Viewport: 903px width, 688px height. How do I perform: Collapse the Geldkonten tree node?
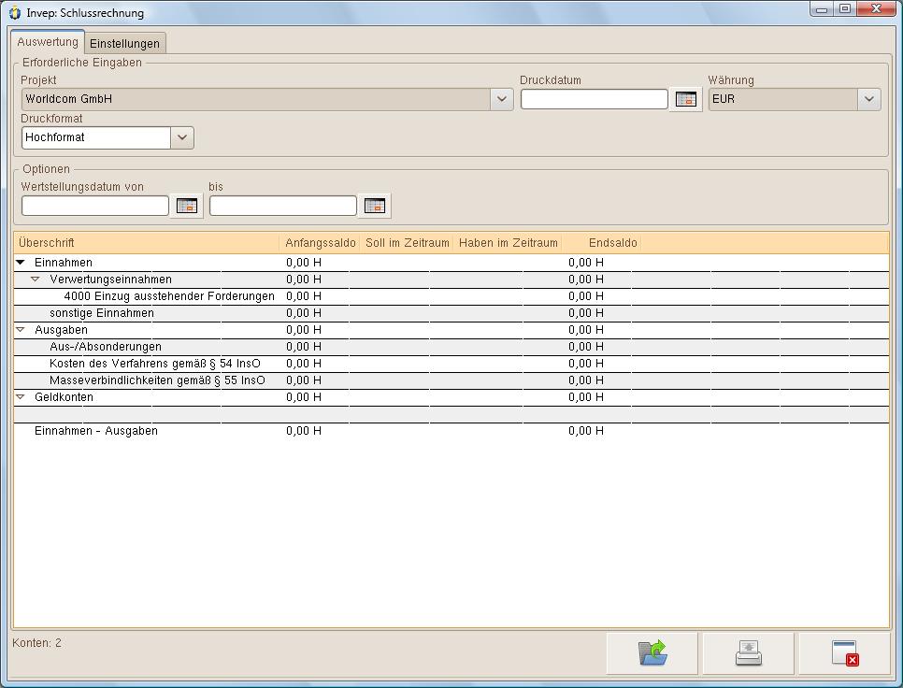pos(21,397)
